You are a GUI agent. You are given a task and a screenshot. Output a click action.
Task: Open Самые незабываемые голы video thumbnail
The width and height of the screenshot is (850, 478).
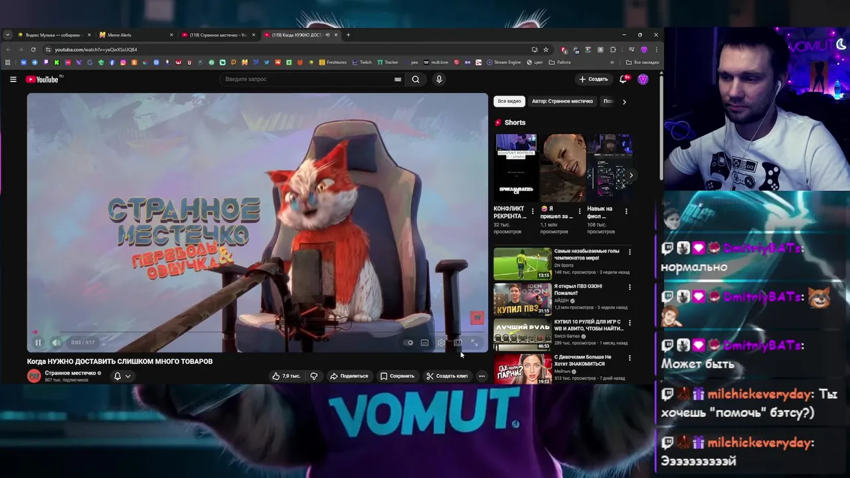(522, 264)
